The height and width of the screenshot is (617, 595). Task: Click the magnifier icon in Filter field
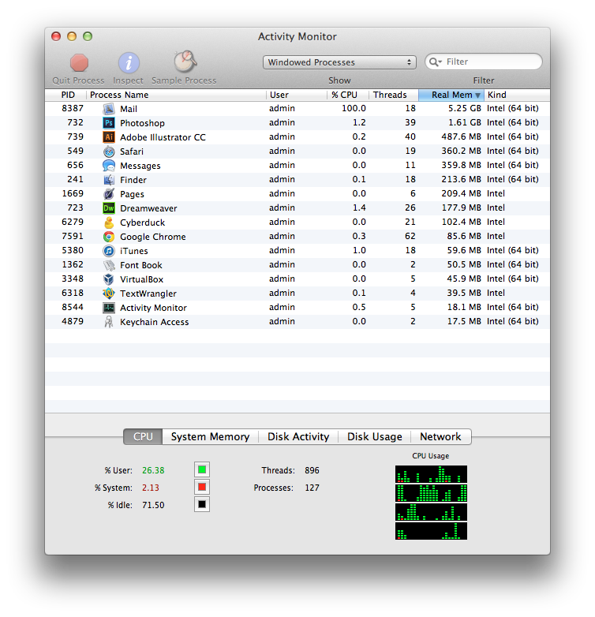(x=436, y=62)
